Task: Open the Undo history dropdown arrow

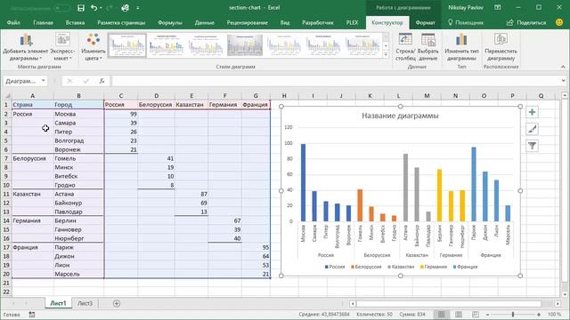Action: (x=101, y=8)
